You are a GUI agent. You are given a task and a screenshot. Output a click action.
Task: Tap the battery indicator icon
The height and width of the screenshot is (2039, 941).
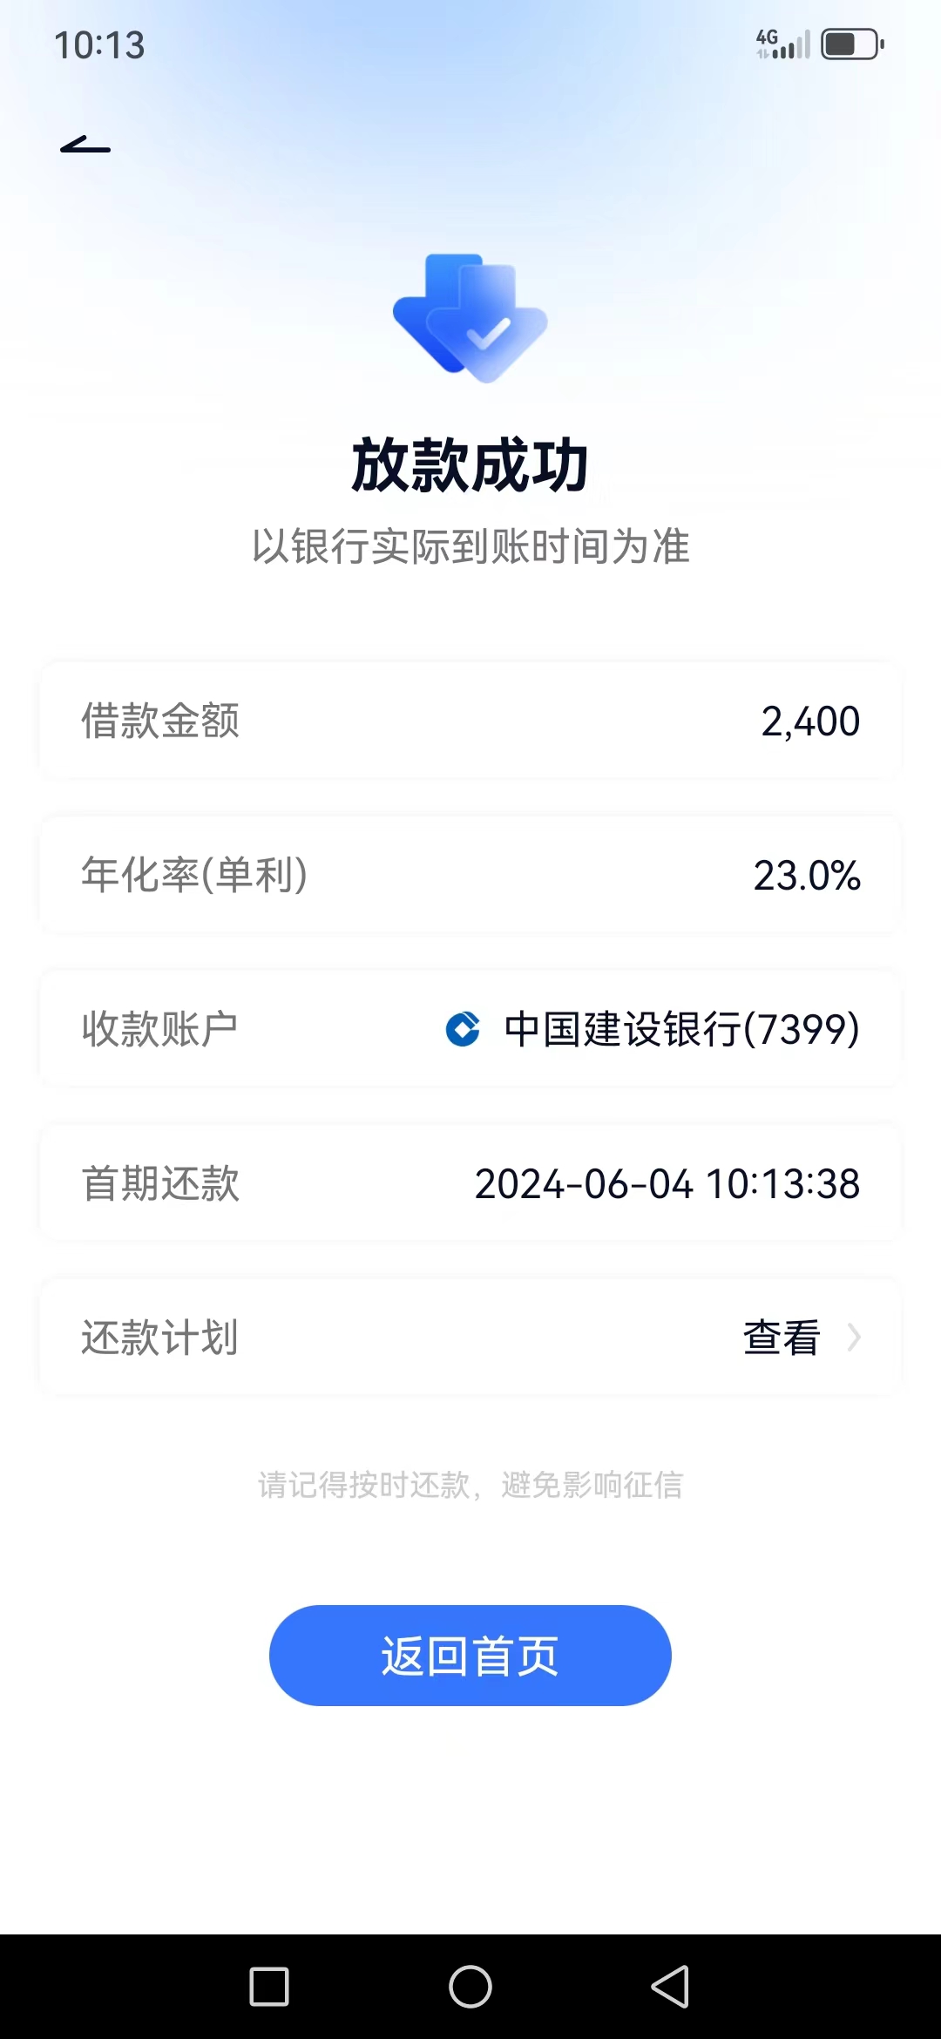[852, 44]
